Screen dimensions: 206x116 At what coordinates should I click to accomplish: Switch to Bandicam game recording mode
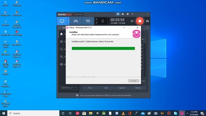pyautogui.click(x=76, y=21)
